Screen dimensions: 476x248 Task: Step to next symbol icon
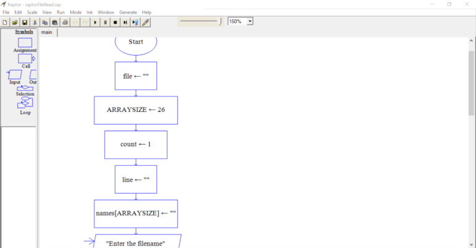pyautogui.click(x=125, y=22)
